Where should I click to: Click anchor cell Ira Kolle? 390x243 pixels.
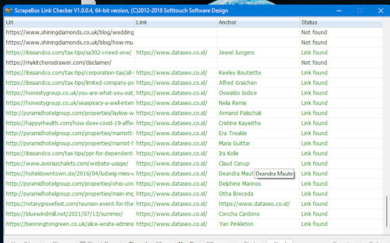pos(229,153)
